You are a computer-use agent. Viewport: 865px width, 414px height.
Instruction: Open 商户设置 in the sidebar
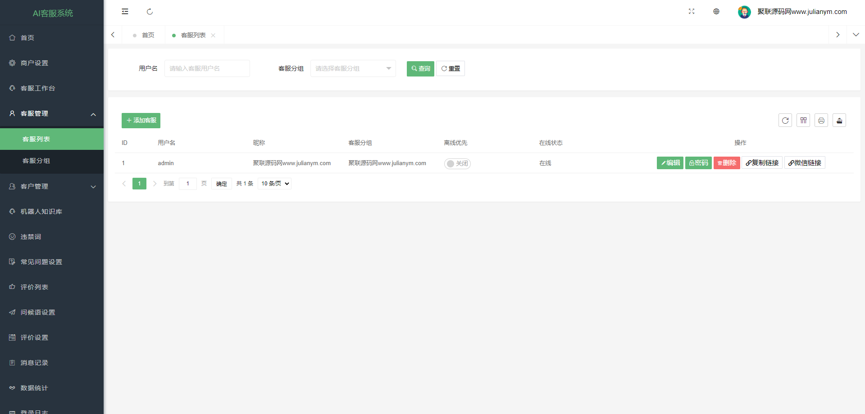pos(52,63)
